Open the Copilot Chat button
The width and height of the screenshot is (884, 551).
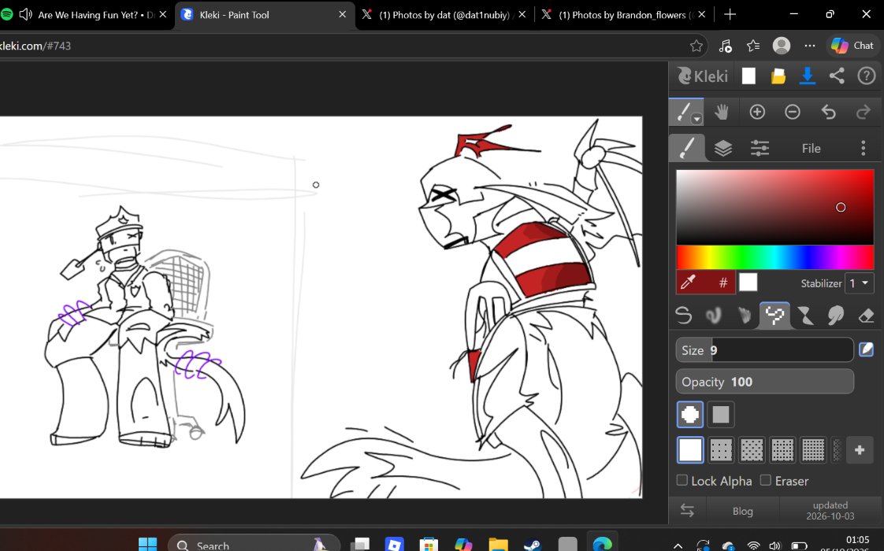[x=852, y=46]
